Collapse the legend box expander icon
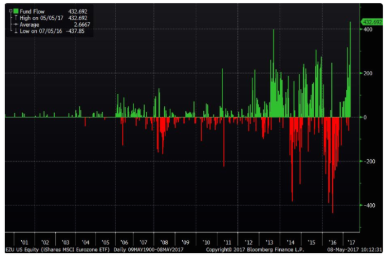 pos(11,11)
